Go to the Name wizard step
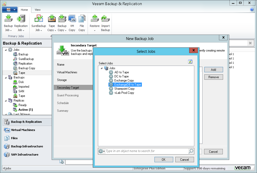 click(x=61, y=65)
